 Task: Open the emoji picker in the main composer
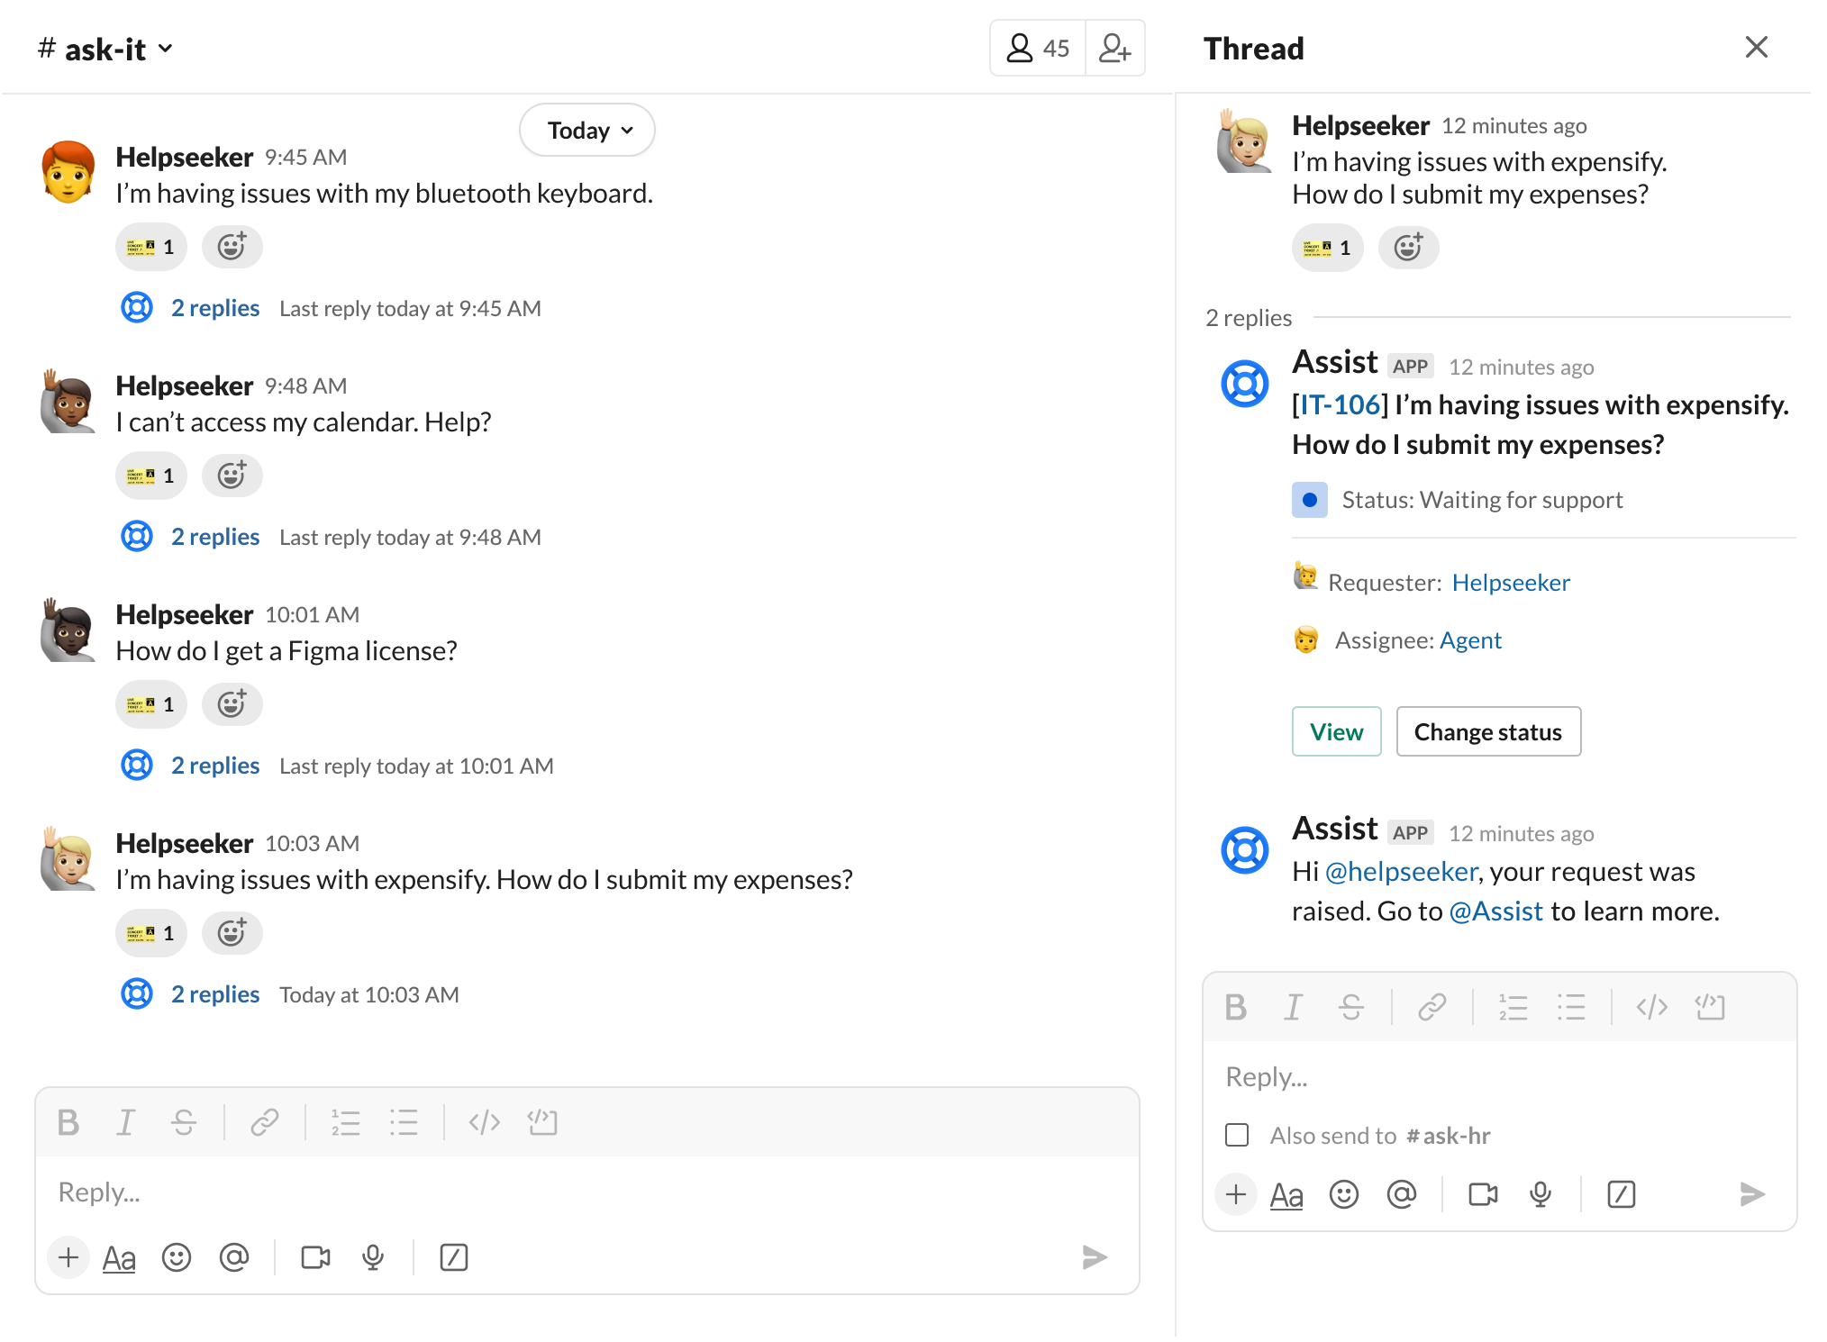coord(177,1258)
